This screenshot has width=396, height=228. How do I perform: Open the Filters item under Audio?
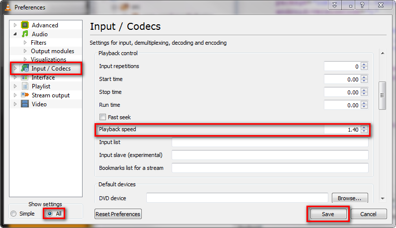(x=38, y=43)
